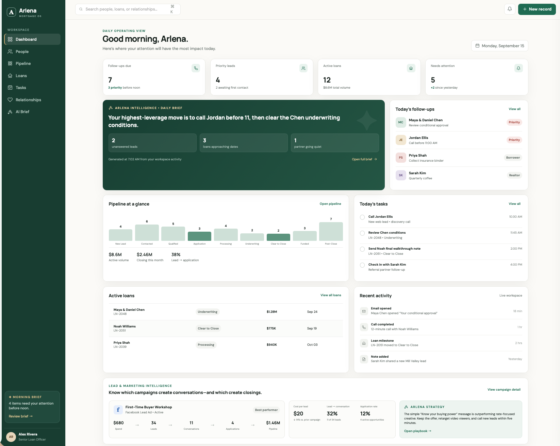Click the Tasks calendar icon in sidebar
The width and height of the screenshot is (560, 446).
10,88
